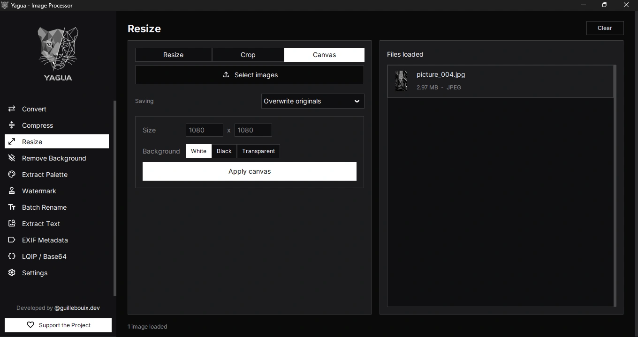
Task: Click the Remove Background icon
Action: 12,158
